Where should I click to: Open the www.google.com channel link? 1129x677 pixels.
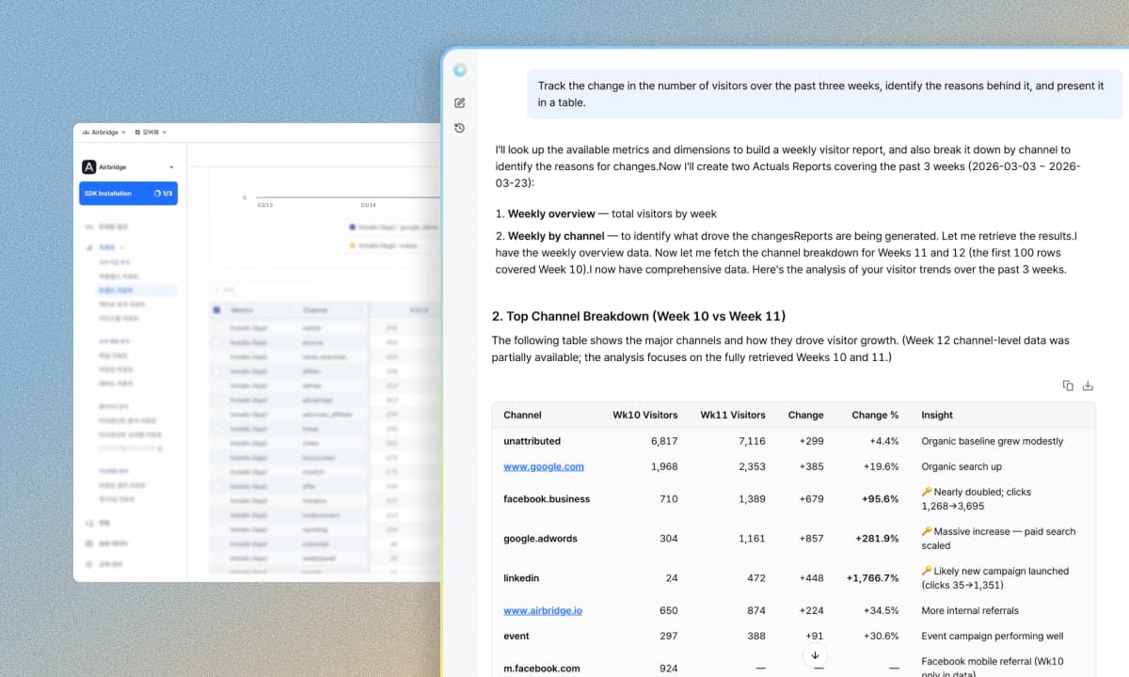pyautogui.click(x=544, y=466)
